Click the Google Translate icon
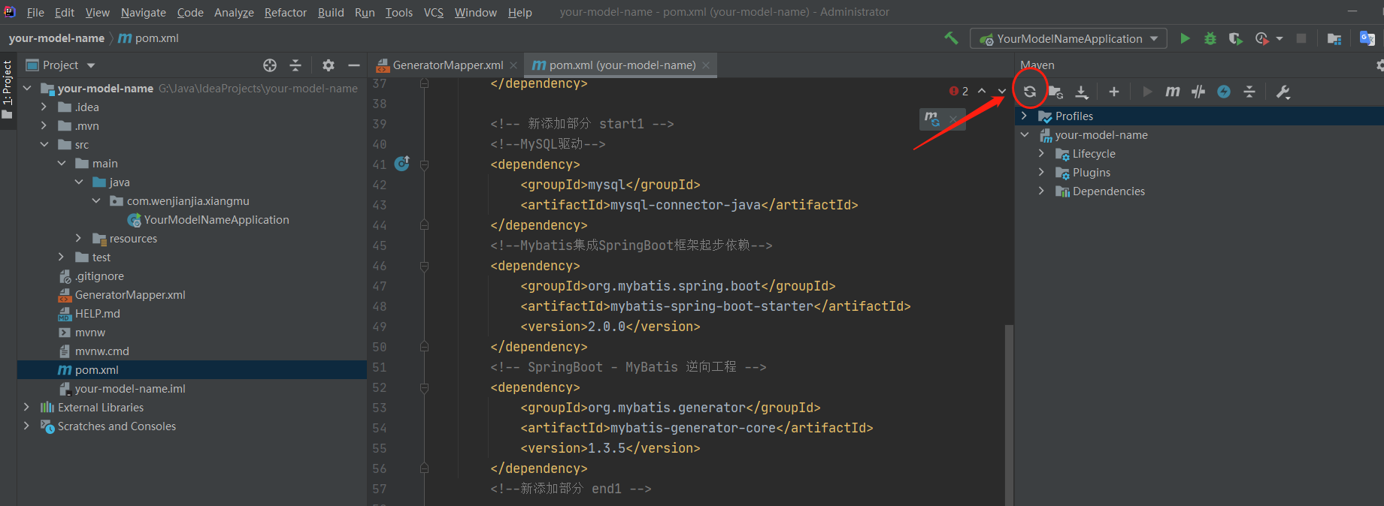The width and height of the screenshot is (1384, 506). click(x=1367, y=38)
